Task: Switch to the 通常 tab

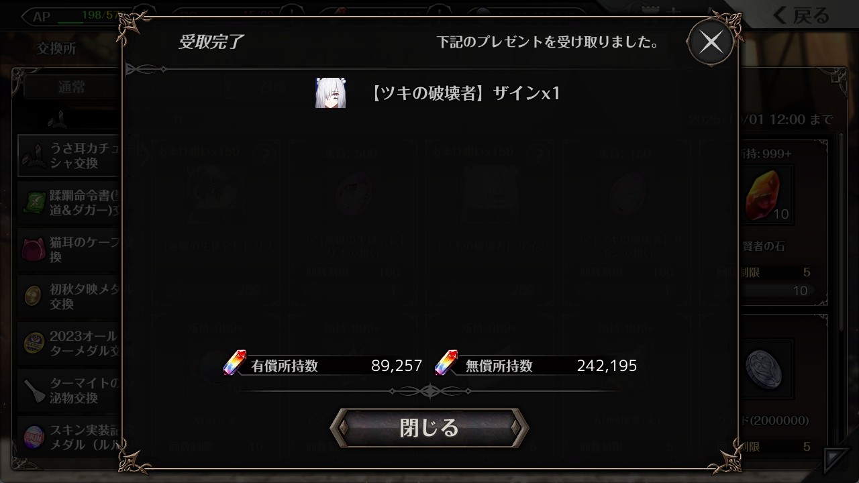Action: 72,87
